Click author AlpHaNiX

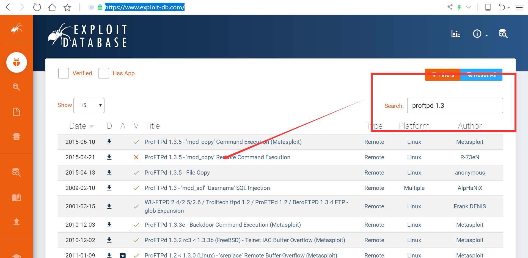coord(470,188)
